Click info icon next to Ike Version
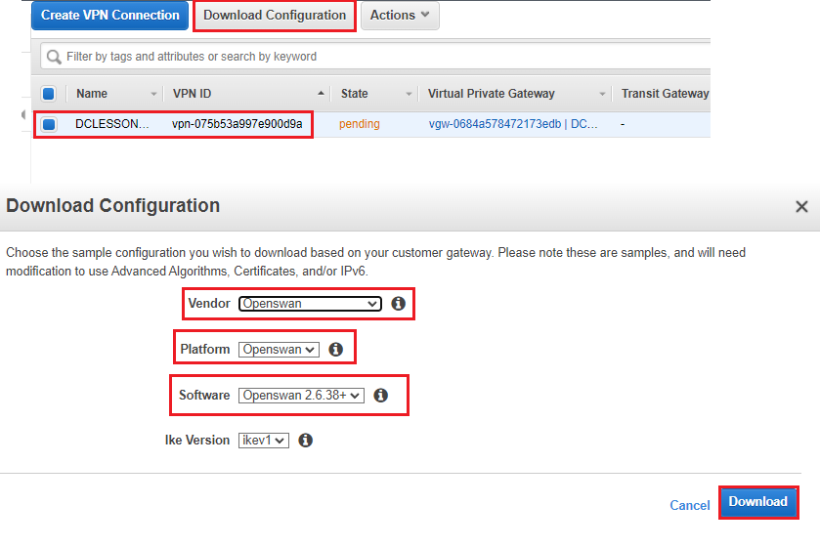This screenshot has height=548, width=820. point(305,441)
